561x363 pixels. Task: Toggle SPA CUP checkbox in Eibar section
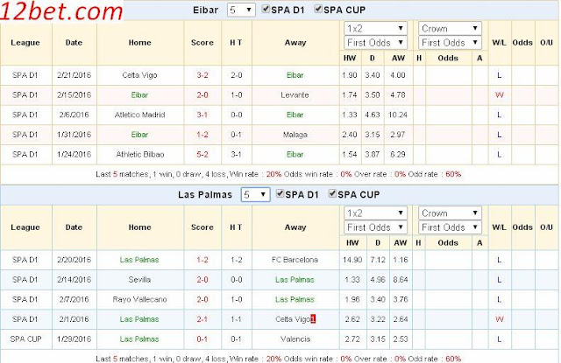tap(317, 10)
